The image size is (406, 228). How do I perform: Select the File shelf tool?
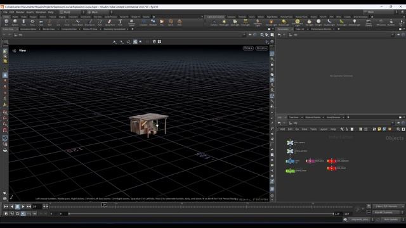(x=162, y=23)
